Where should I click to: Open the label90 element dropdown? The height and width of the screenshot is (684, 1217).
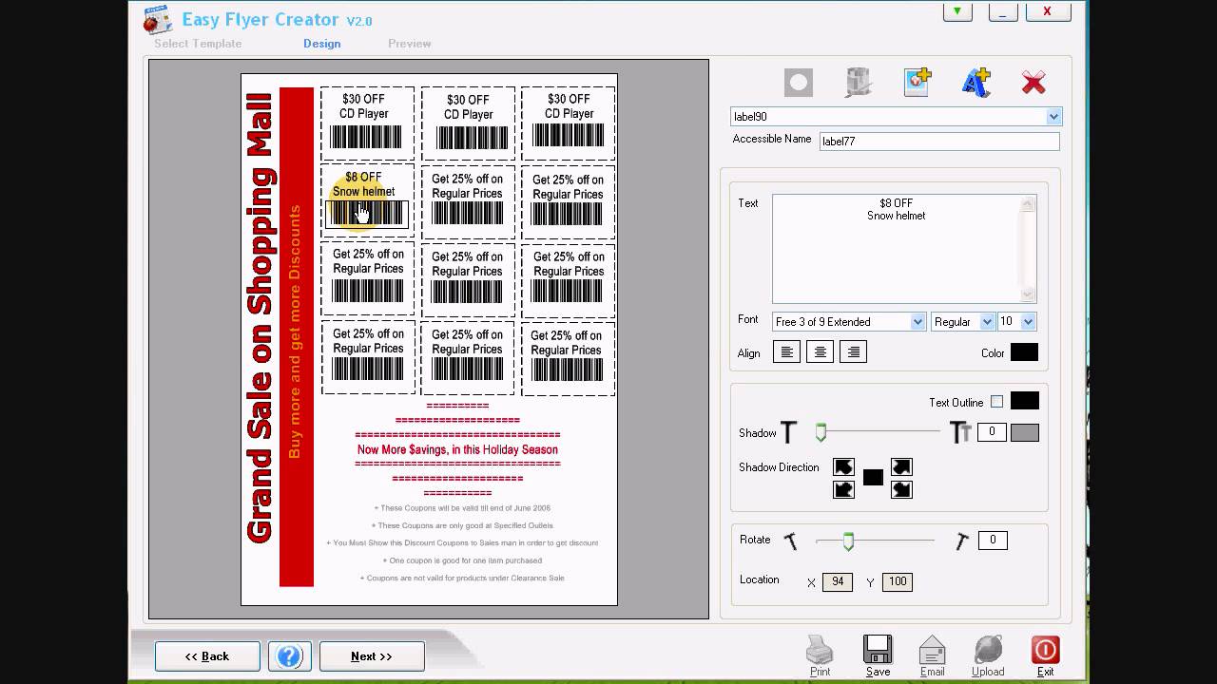[x=1053, y=117]
